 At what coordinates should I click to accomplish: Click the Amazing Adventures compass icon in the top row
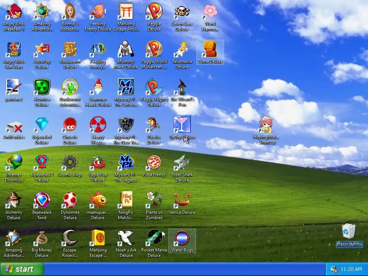pos(42,11)
